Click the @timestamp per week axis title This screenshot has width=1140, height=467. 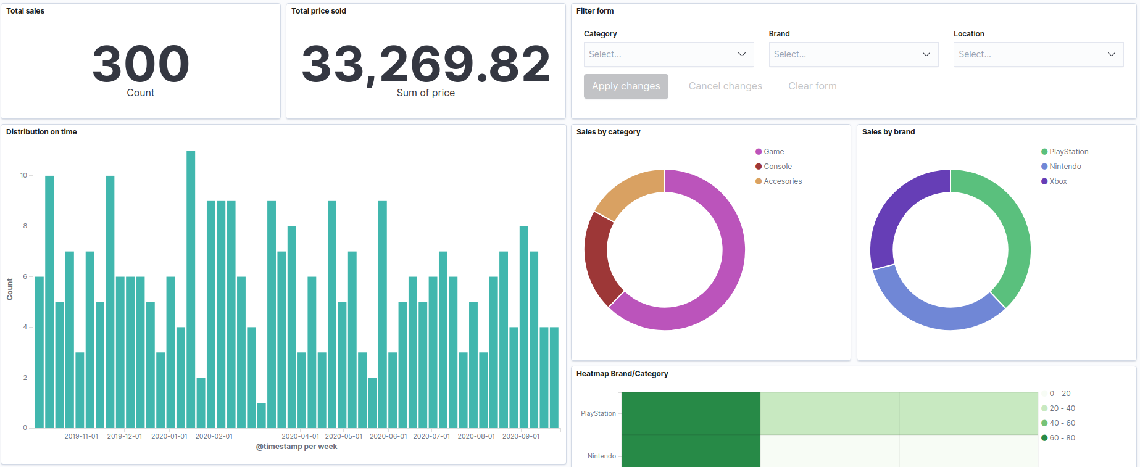296,447
